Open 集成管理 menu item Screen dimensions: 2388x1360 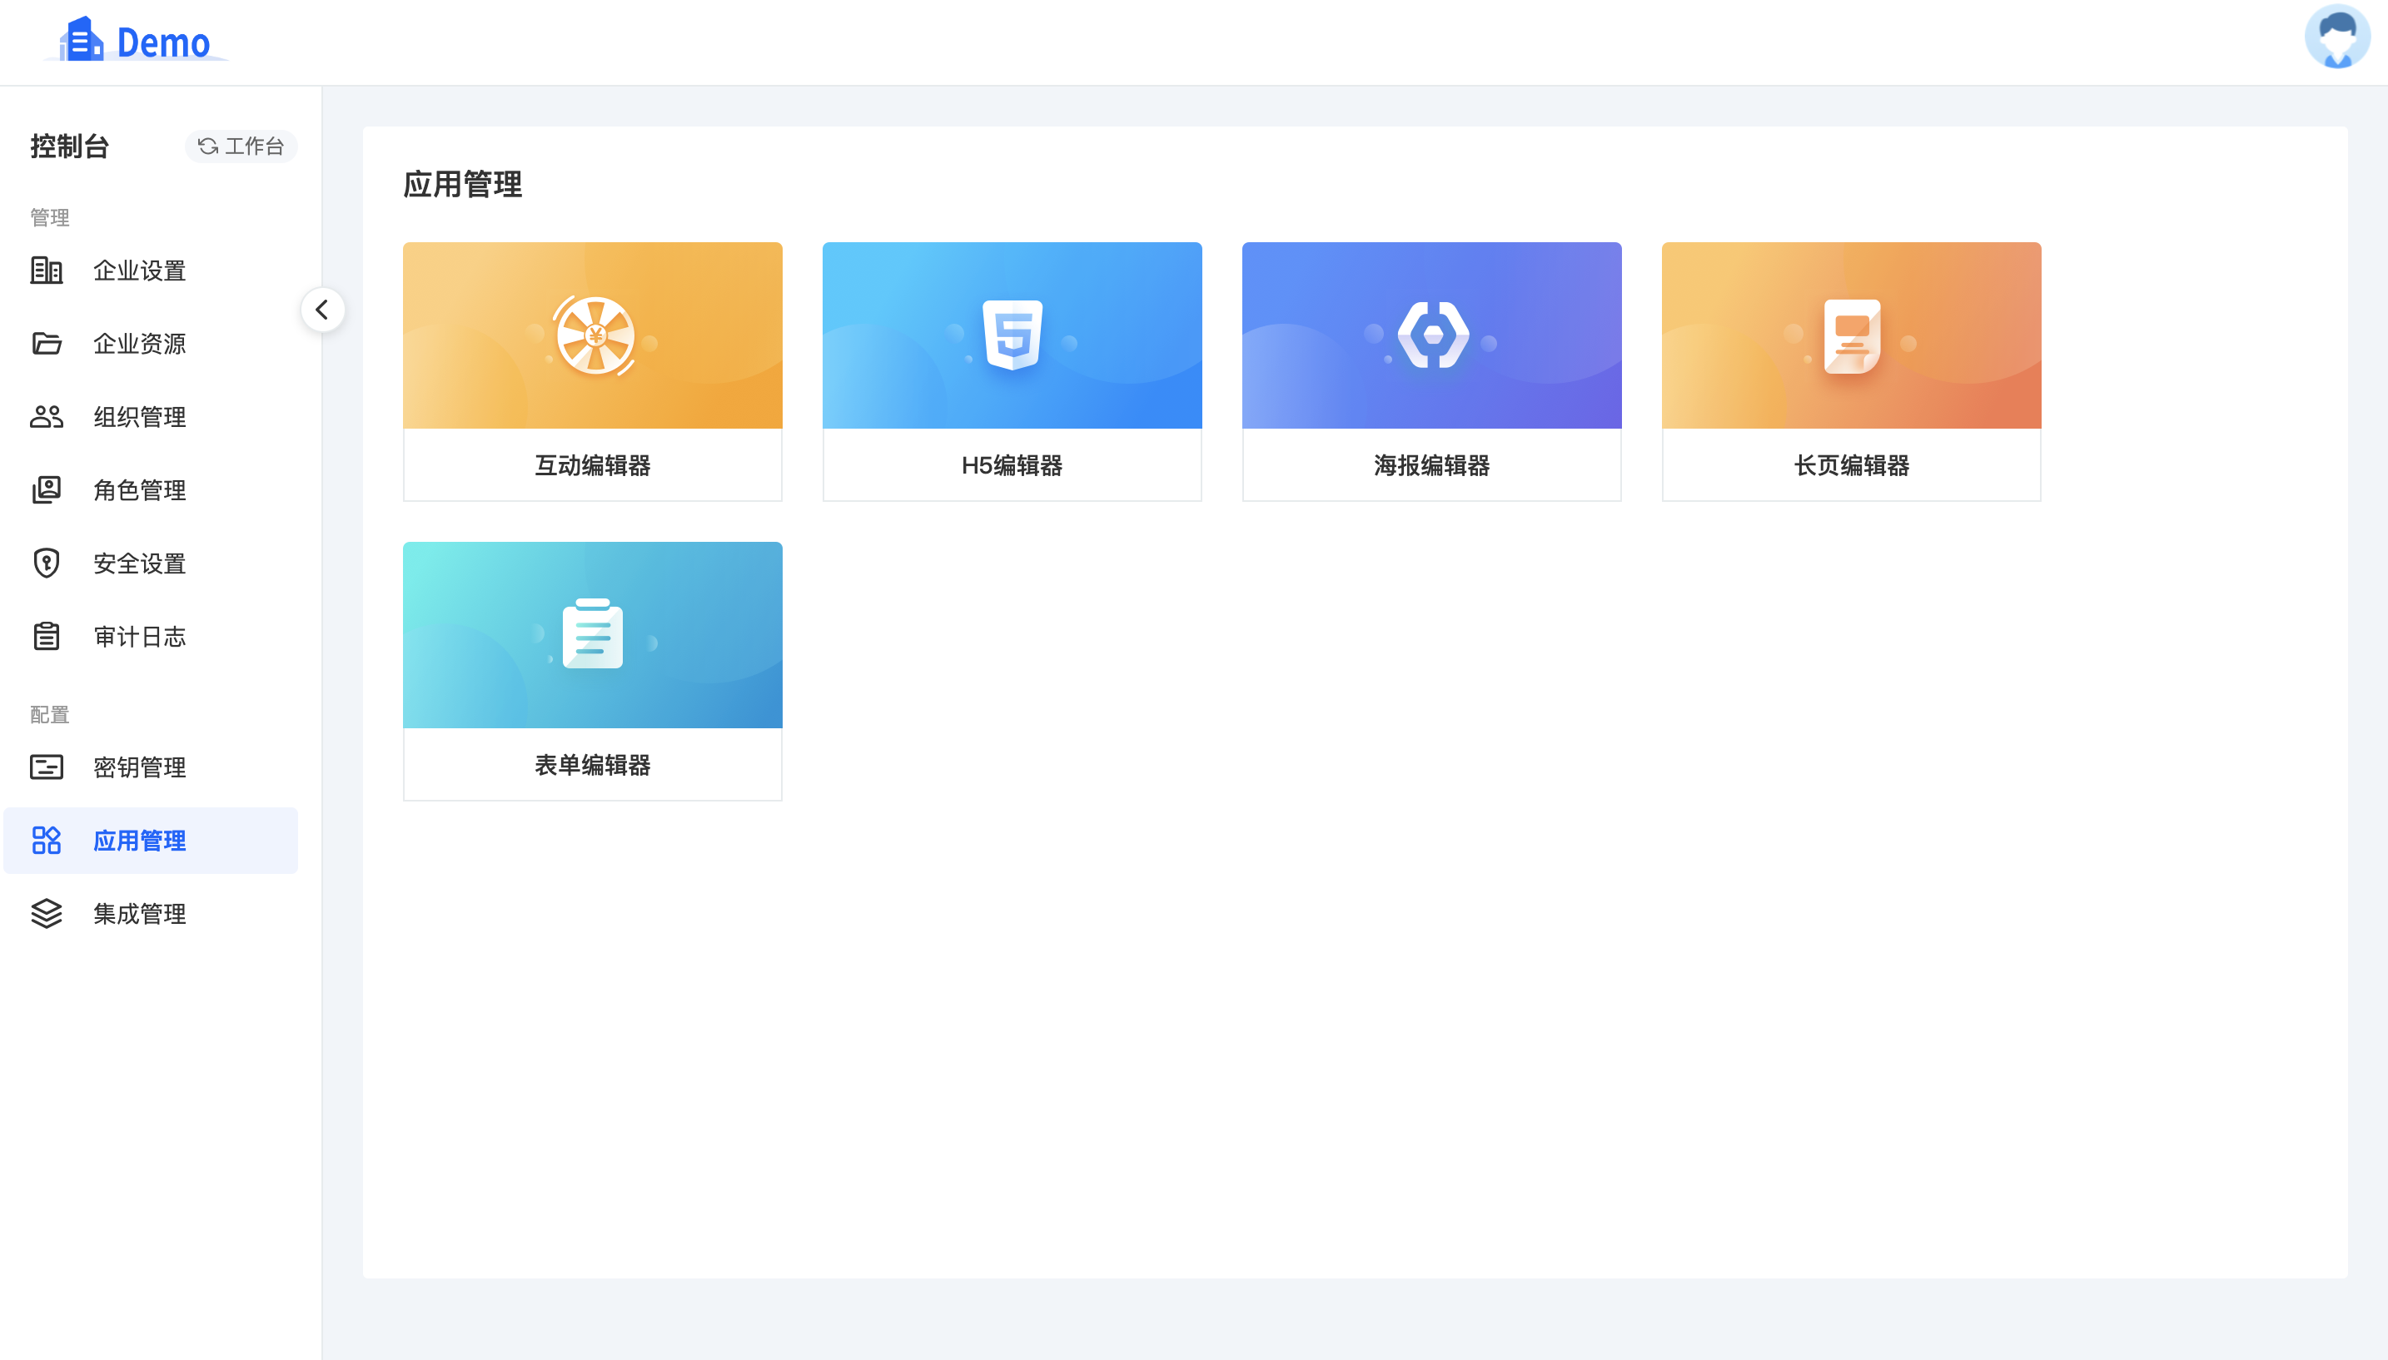pyautogui.click(x=151, y=914)
